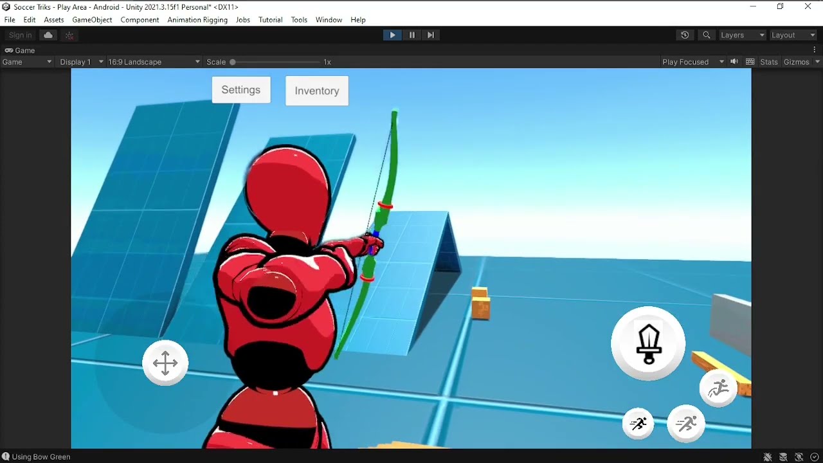Open the Tools menu
Viewport: 823px width, 463px height.
point(299,20)
